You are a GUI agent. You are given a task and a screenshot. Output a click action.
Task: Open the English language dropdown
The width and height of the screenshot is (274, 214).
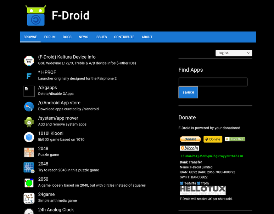(x=234, y=53)
